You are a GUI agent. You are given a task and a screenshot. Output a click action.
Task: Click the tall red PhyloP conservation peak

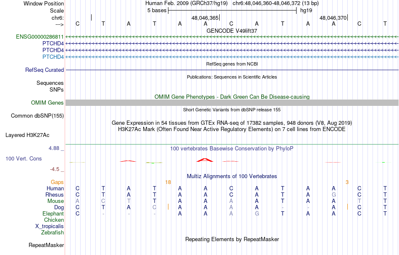205,160
